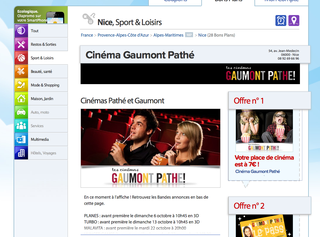Screen dimensions: 320x237
Task: Click the car icon for Auto, moto
Action: coord(21,112)
